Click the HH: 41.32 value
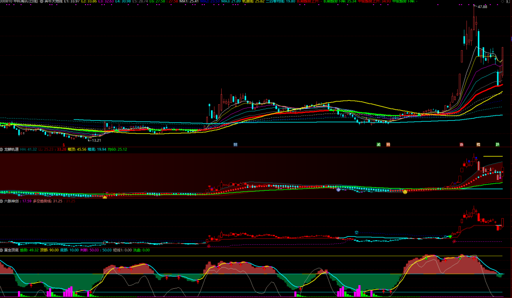 [x=28, y=149]
